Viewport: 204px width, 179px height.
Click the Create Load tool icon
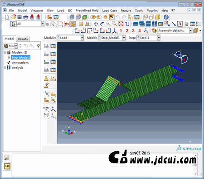[46, 46]
